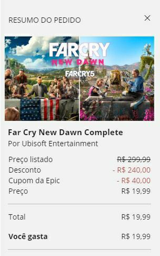160x256 pixels.
Task: Click the Cupom da Epic label
Action: coord(34,181)
